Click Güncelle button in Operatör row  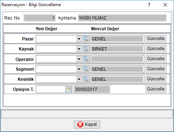pyautogui.click(x=156, y=59)
